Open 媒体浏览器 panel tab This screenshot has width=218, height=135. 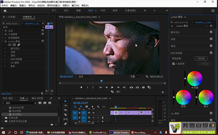(x=37, y=98)
